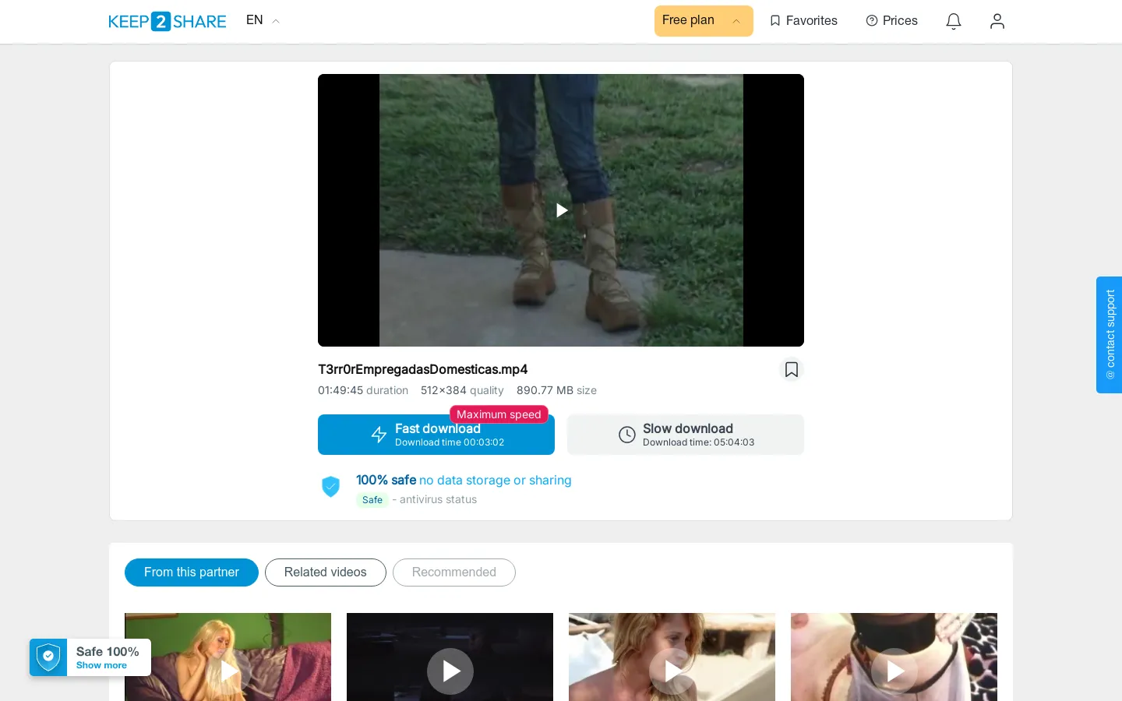Open Favorites in the header
The width and height of the screenshot is (1122, 701).
coord(803,21)
